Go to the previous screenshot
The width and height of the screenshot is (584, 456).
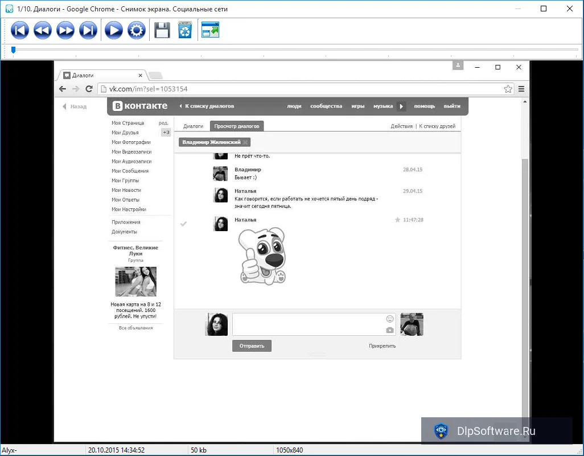coord(43,30)
